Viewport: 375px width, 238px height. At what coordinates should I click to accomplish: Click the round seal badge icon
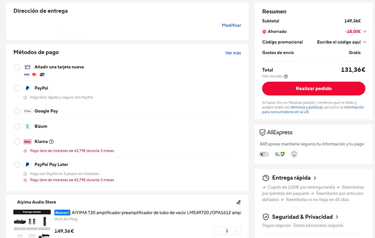[294, 154]
